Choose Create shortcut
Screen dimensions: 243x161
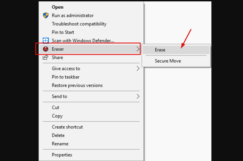point(67,127)
